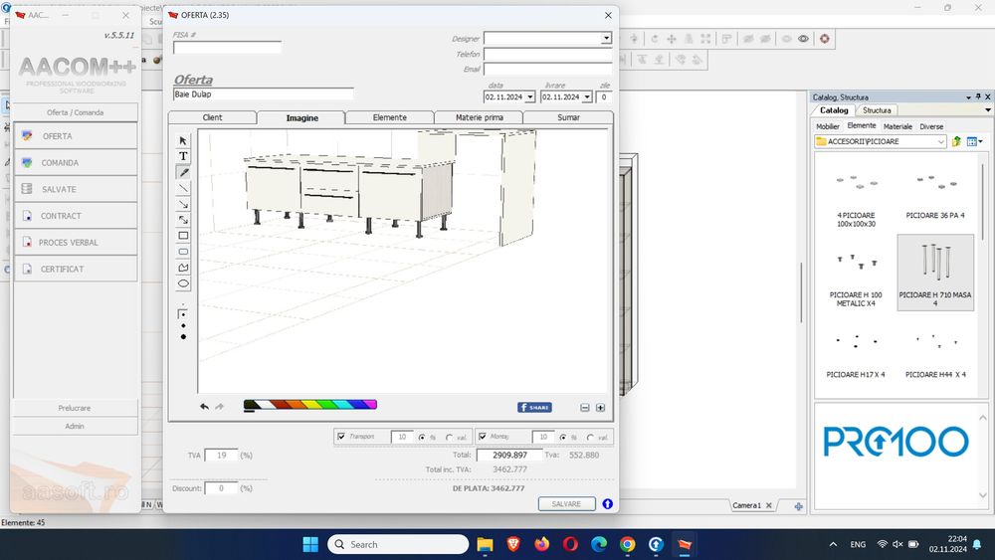
Task: Expand the 'data' date picker dropdown
Action: coord(529,97)
